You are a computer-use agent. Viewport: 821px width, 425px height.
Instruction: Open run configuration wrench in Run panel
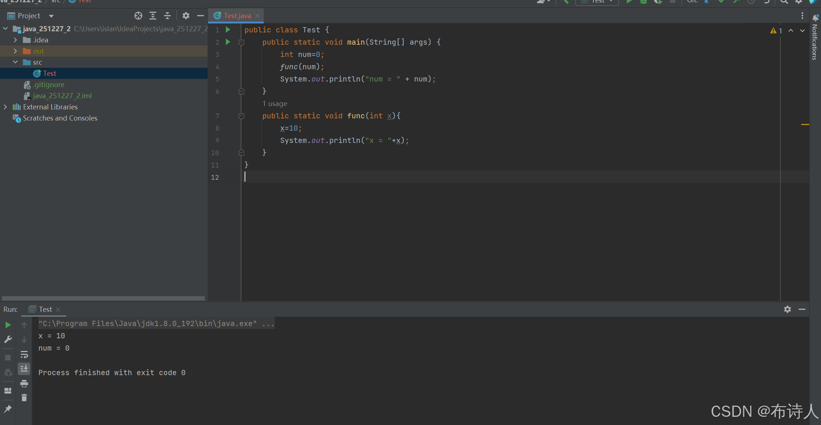pos(8,339)
